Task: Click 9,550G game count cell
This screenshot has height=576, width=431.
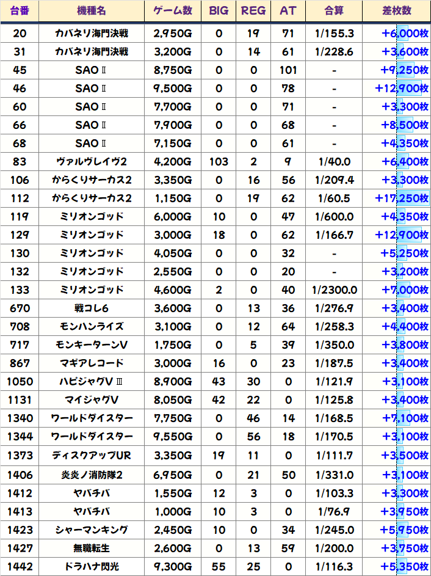Action: coord(173,437)
